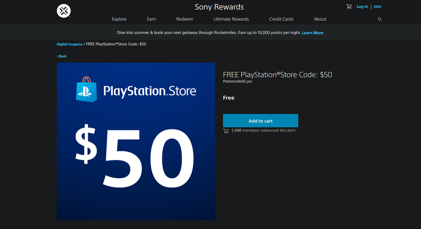Click the Sony Rewards title text
The height and width of the screenshot is (229, 421).
tap(219, 7)
